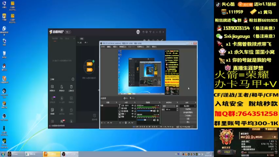Mute the first audio channel speaker icon
Screen dimensions: 279x157
[x=154, y=111]
